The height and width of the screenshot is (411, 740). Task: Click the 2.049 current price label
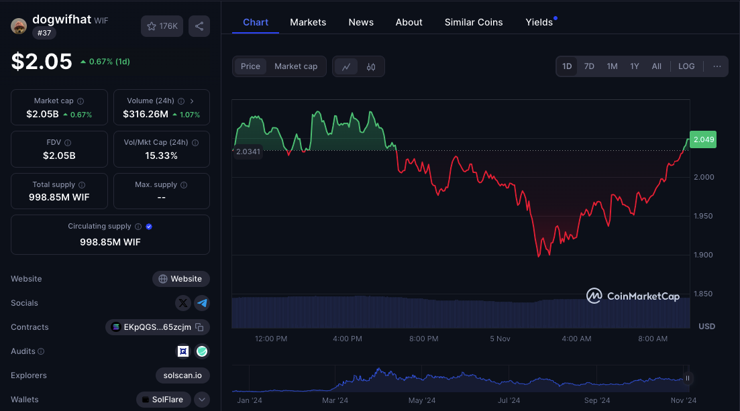click(703, 139)
